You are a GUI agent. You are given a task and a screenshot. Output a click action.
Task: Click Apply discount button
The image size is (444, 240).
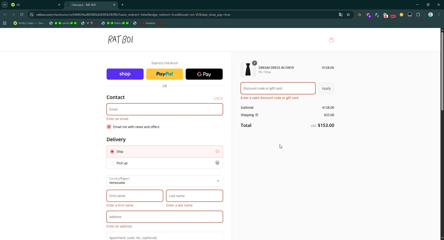click(326, 88)
